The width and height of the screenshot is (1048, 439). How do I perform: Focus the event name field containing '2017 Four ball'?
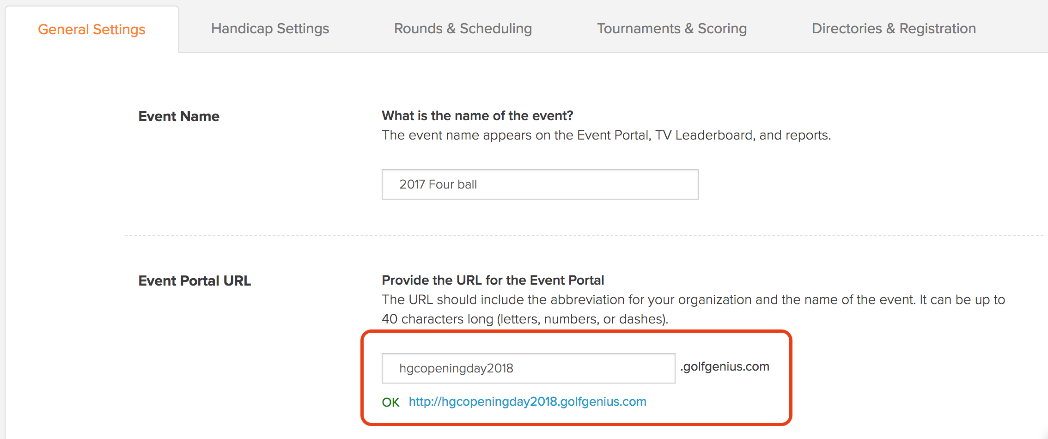540,184
